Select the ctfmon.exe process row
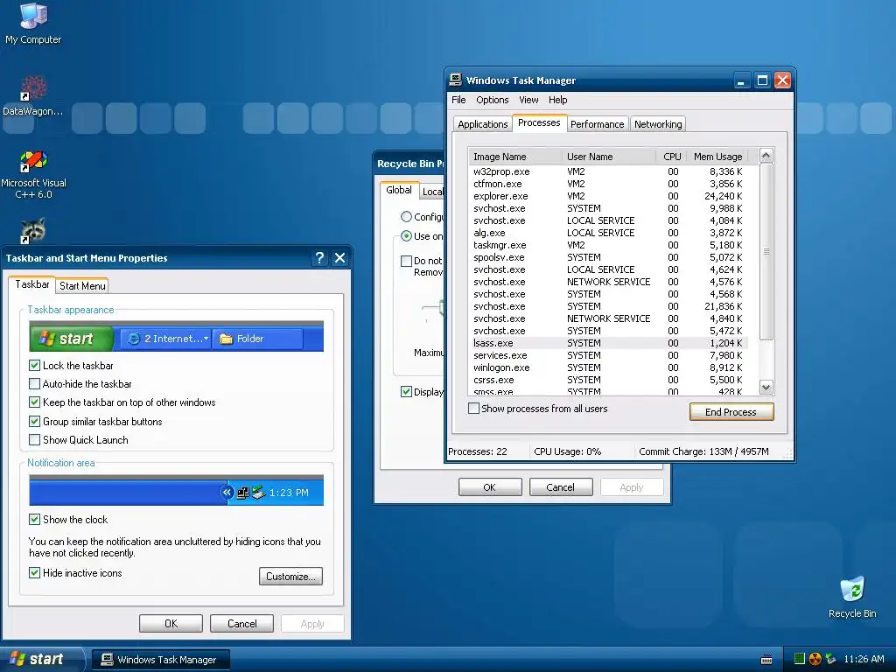This screenshot has height=672, width=896. (x=608, y=184)
